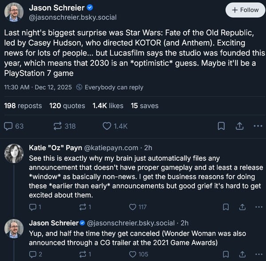Open more options on Jason Schreier's reply
Screen dimensions: 266x261
pyautogui.click(x=259, y=254)
